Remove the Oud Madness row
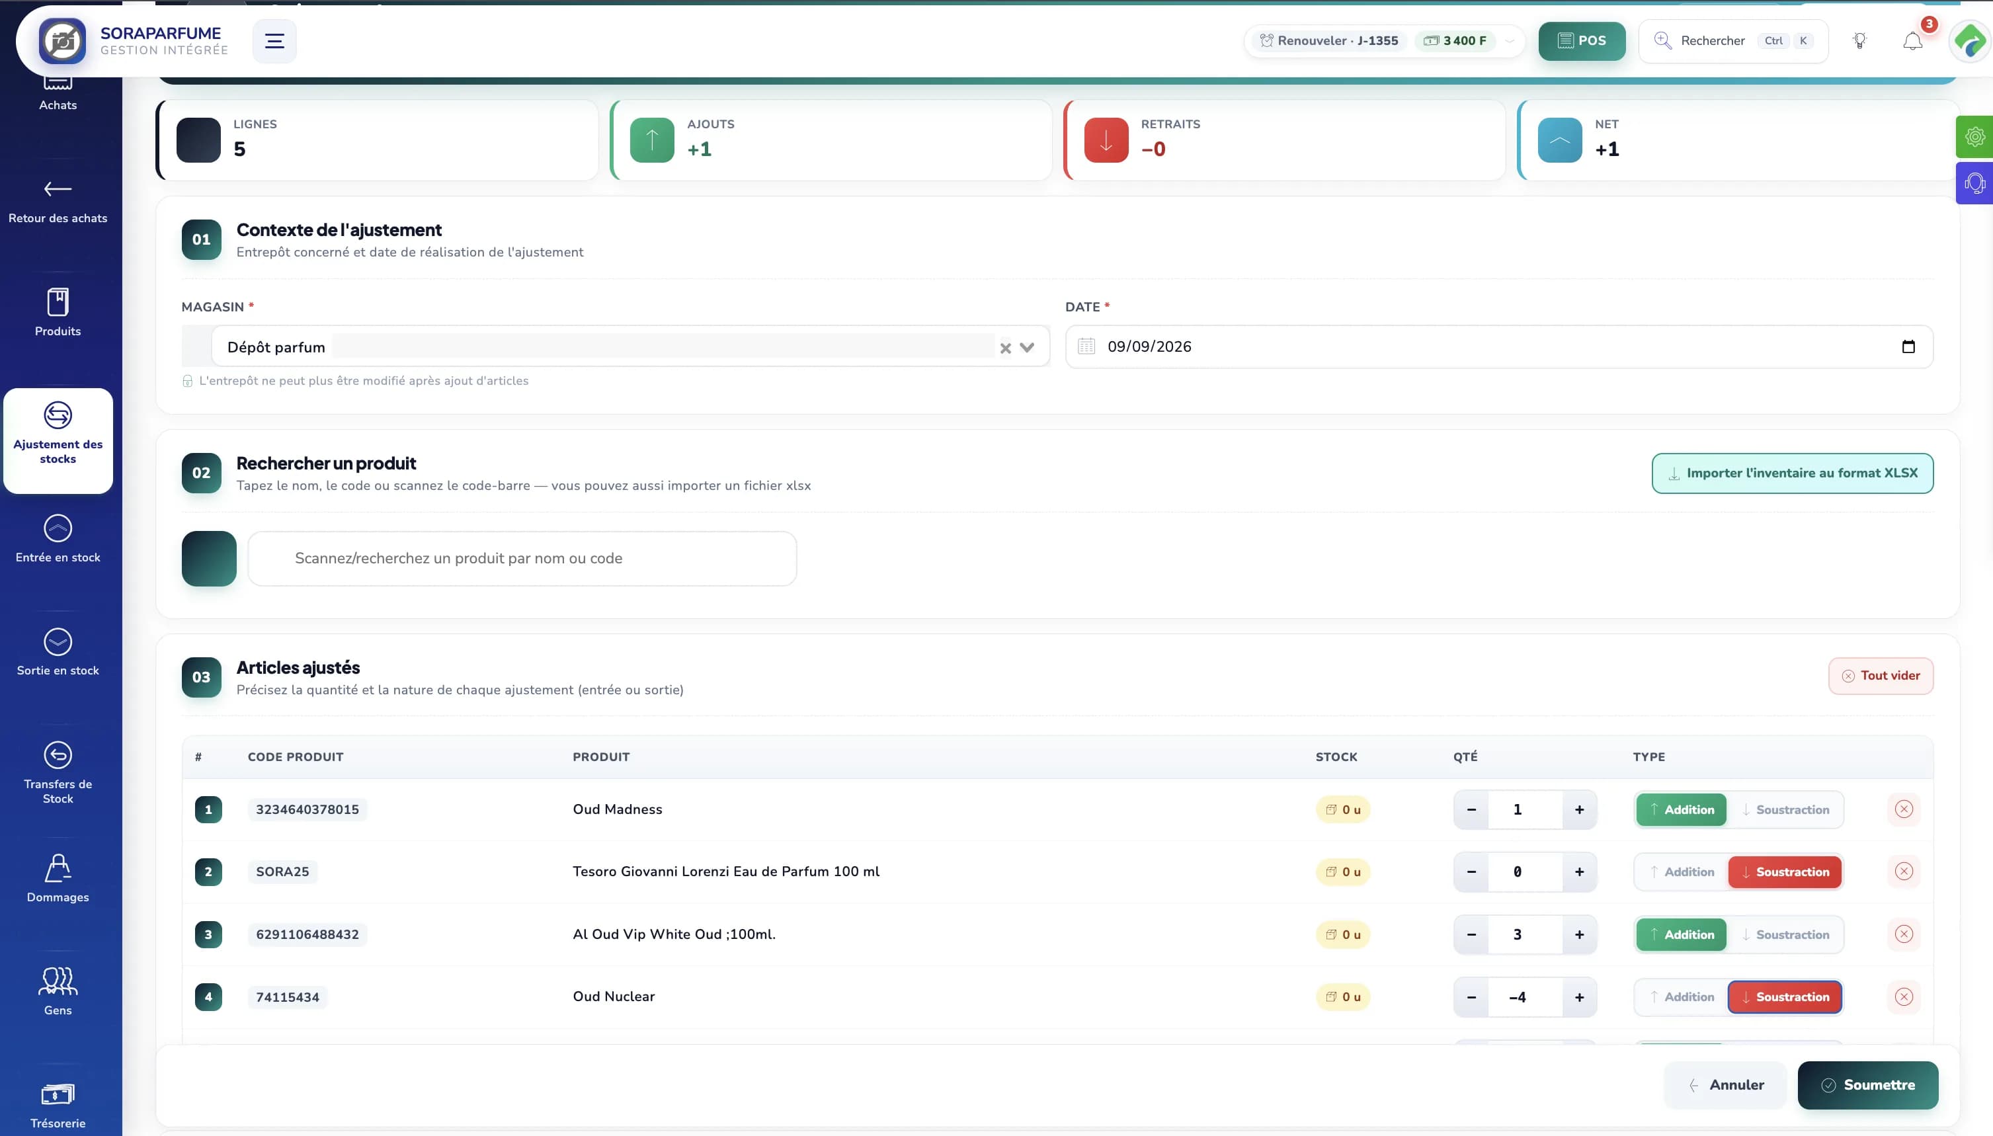1993x1136 pixels. [1904, 809]
